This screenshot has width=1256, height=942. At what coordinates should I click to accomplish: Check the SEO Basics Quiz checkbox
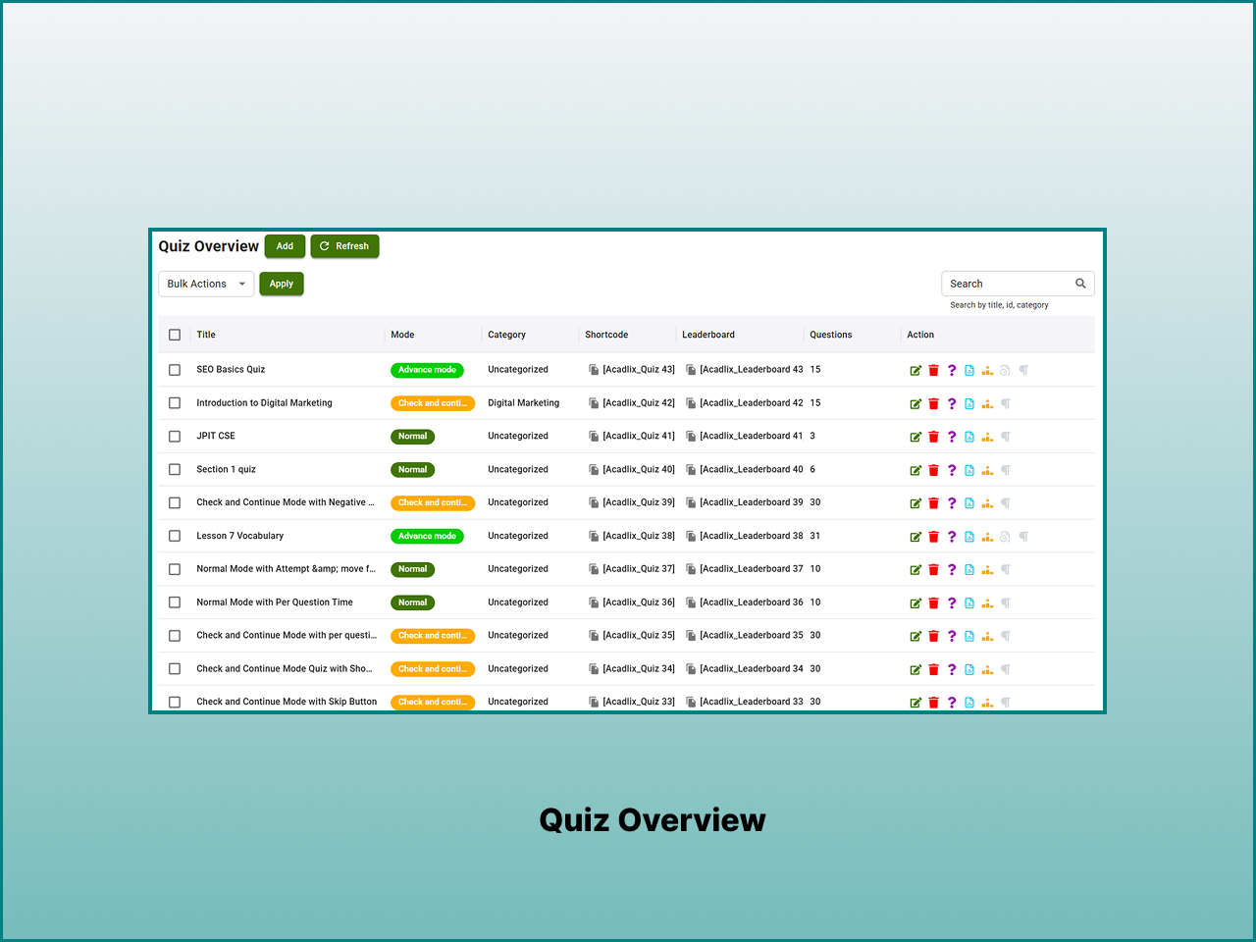click(175, 370)
